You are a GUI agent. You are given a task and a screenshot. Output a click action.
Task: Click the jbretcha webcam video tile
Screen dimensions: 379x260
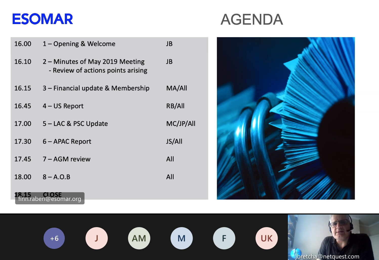pyautogui.click(x=333, y=237)
